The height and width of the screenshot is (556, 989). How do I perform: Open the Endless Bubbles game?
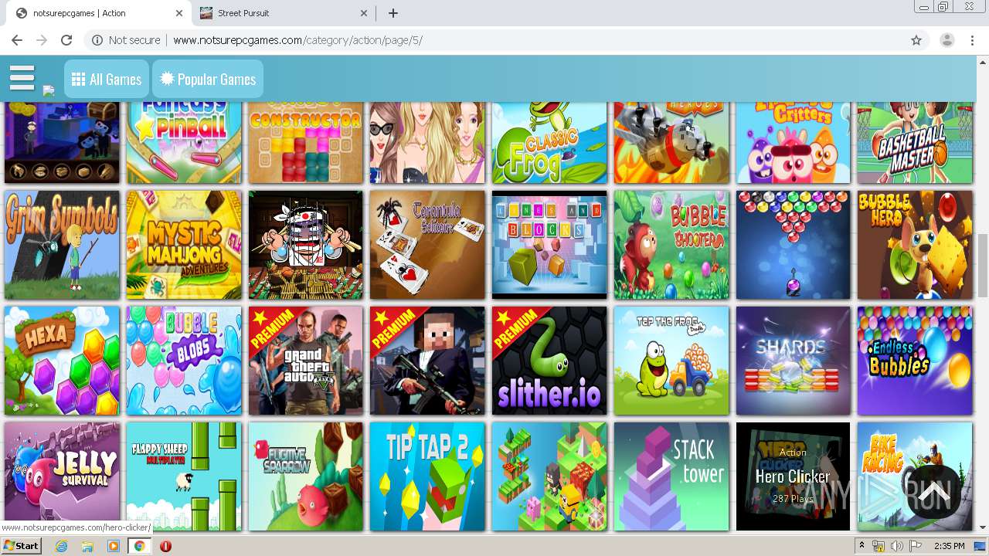[915, 361]
